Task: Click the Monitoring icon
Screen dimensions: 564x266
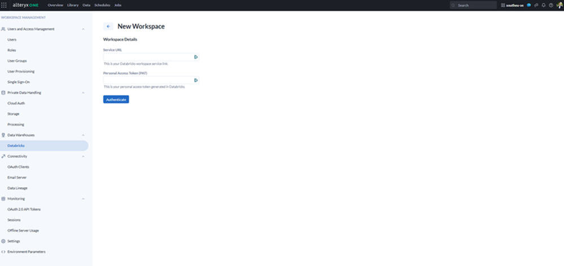Action: [x=3, y=198]
